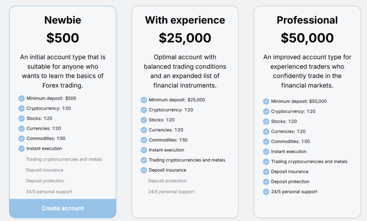Click check icon beside Professional 24/5 personal support

266,192
